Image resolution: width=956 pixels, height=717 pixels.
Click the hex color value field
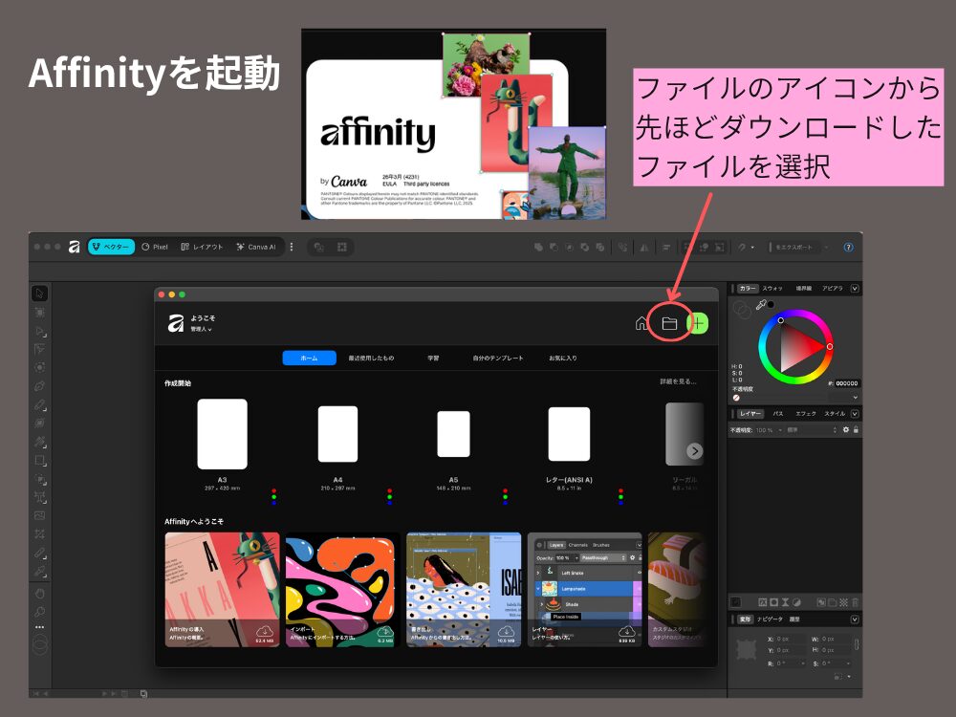click(x=846, y=383)
